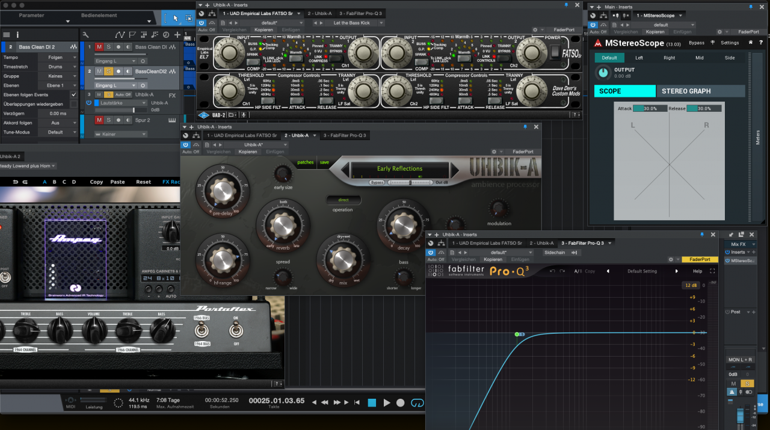Viewport: 770px width, 430px height.
Task: Start playback with the play button
Action: coord(387,402)
